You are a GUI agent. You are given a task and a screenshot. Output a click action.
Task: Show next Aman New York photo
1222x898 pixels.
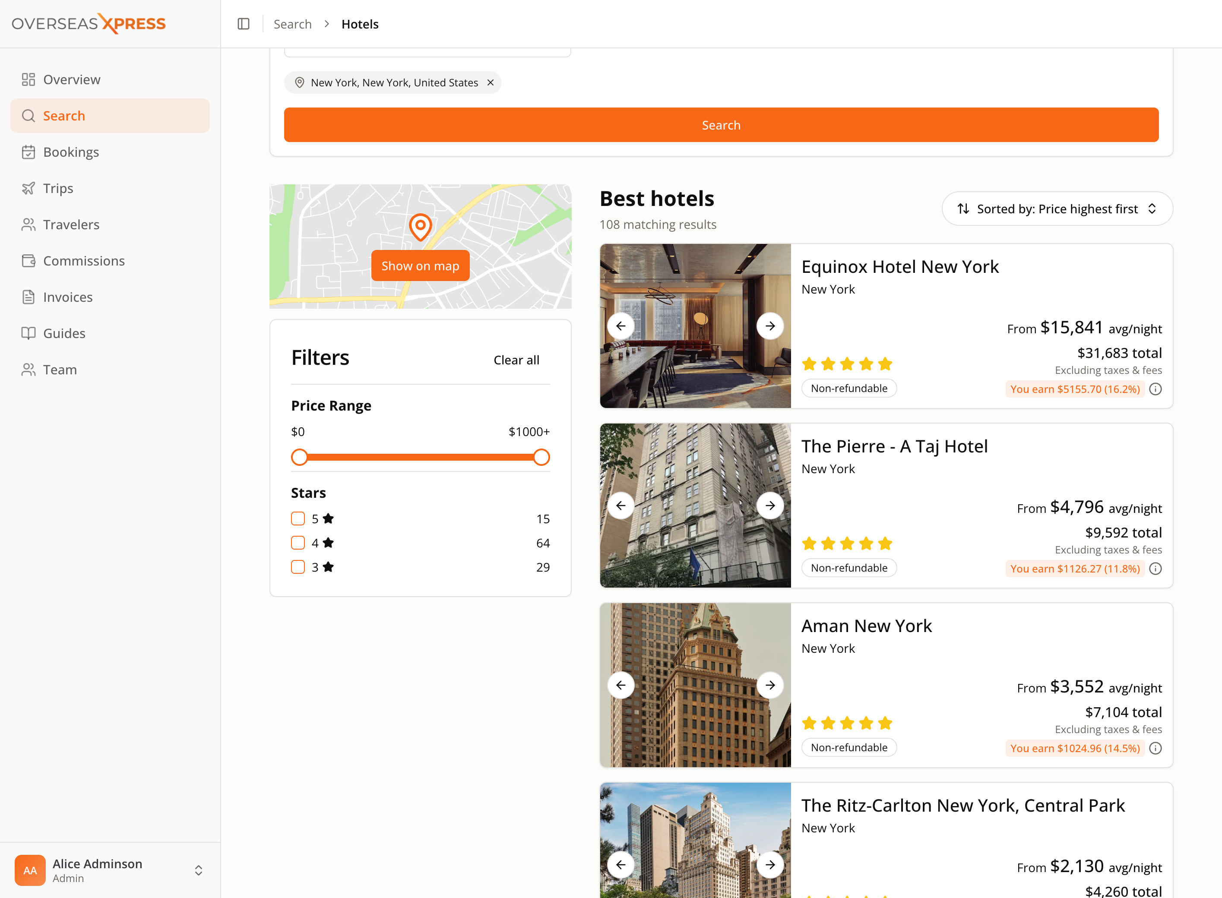[x=770, y=685]
